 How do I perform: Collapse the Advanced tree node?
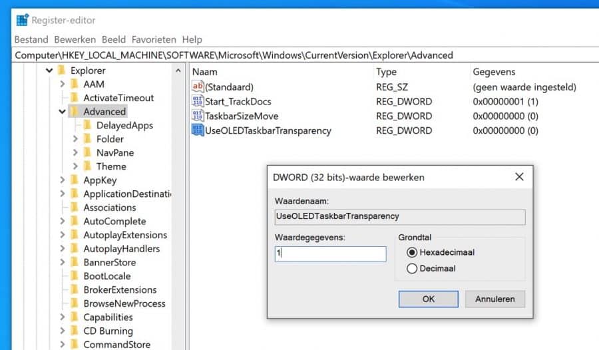[63, 112]
